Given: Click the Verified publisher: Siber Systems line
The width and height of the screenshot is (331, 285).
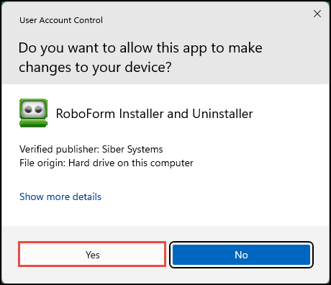Looking at the screenshot, I should (91, 149).
